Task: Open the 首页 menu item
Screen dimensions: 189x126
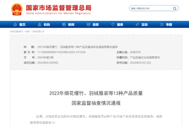Action: pos(22,25)
